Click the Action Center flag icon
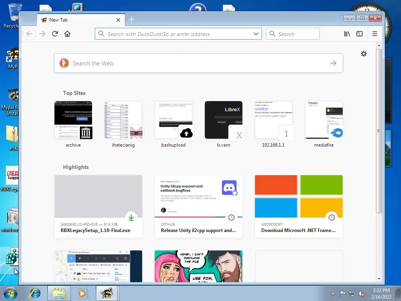The width and height of the screenshot is (401, 301). coord(342,294)
